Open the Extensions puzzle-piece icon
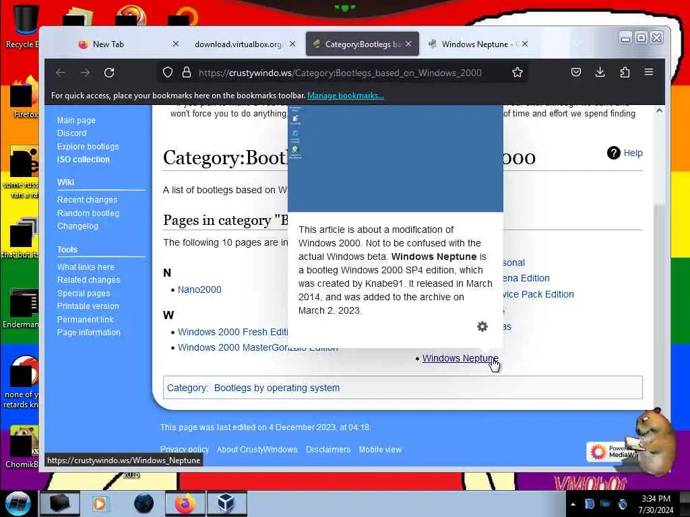This screenshot has height=517, width=690. (x=625, y=72)
